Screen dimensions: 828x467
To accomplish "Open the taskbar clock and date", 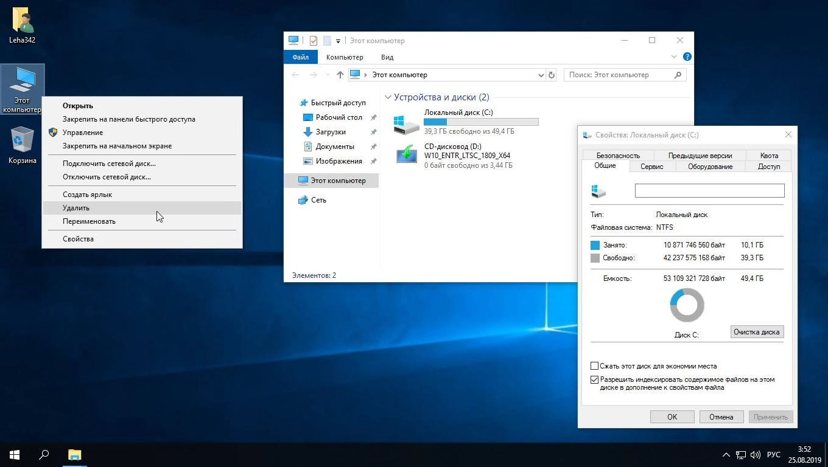I will coord(804,455).
